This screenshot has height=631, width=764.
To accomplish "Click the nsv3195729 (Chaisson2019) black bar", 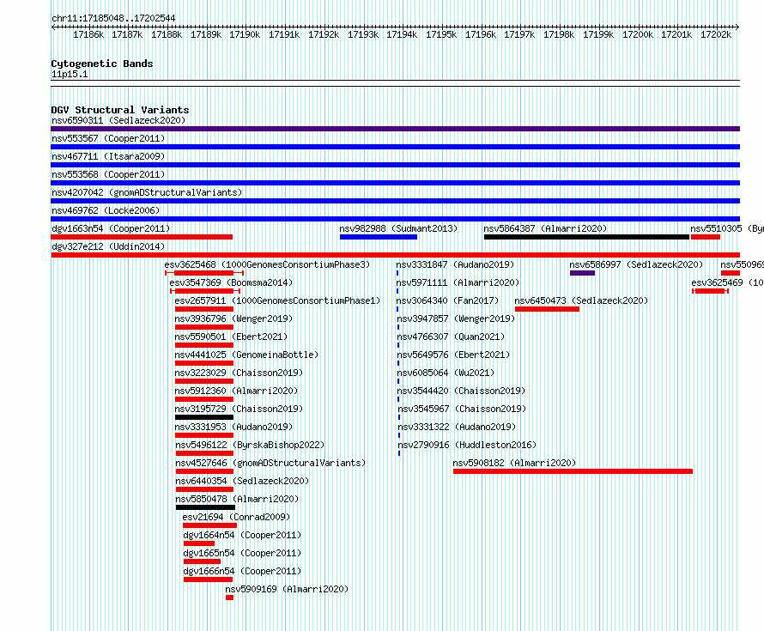I will click(x=204, y=417).
